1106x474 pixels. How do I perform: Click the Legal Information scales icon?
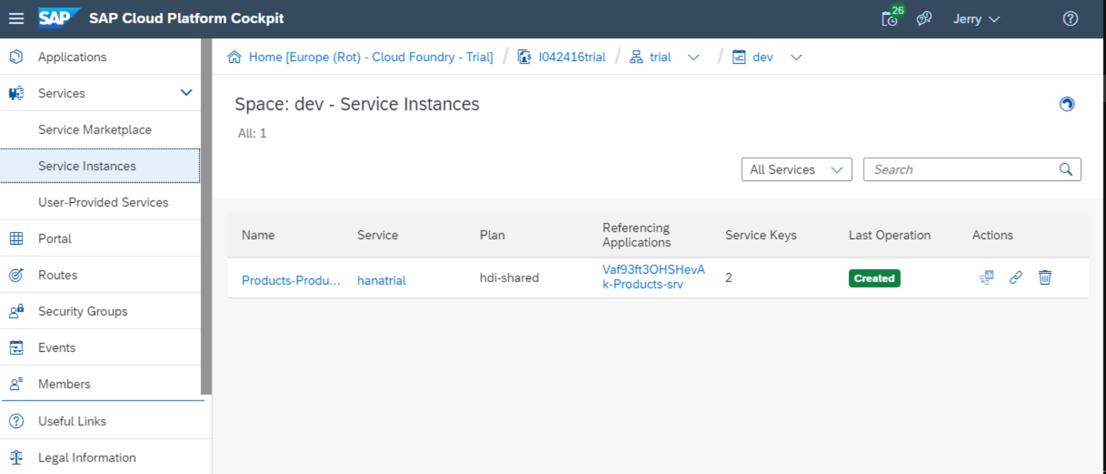coord(16,458)
